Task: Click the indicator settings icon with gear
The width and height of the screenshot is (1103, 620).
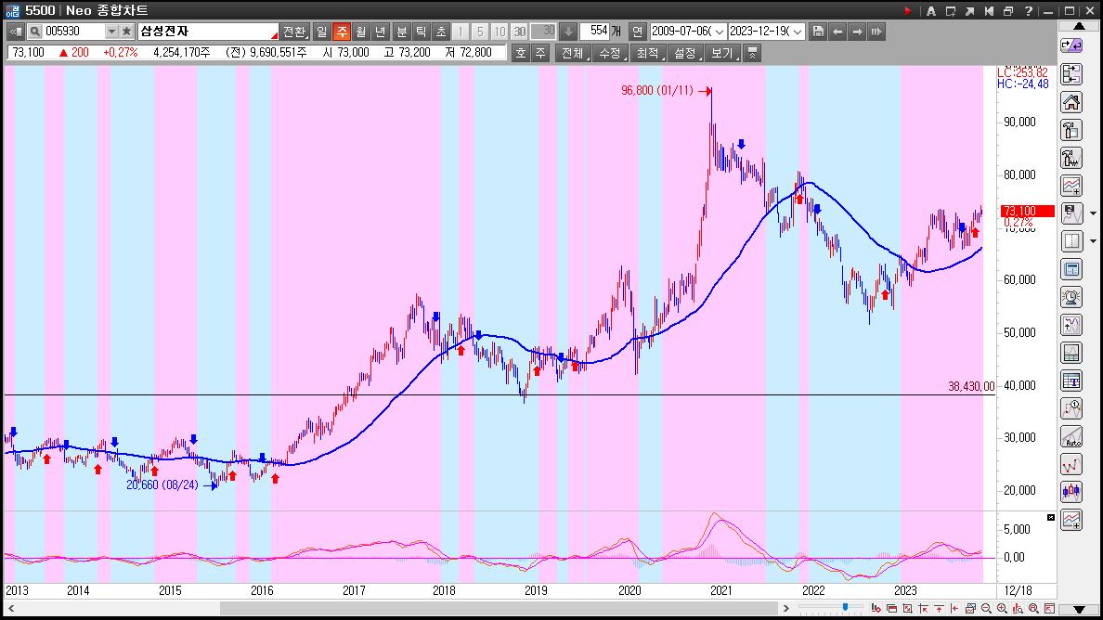Action: [x=876, y=608]
